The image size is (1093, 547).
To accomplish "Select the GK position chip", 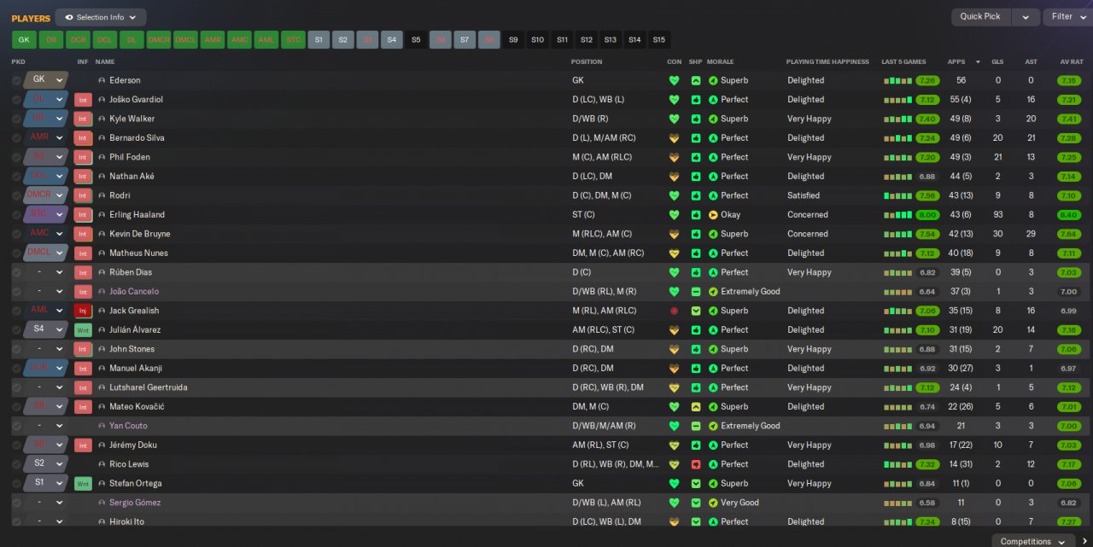I will coord(24,40).
